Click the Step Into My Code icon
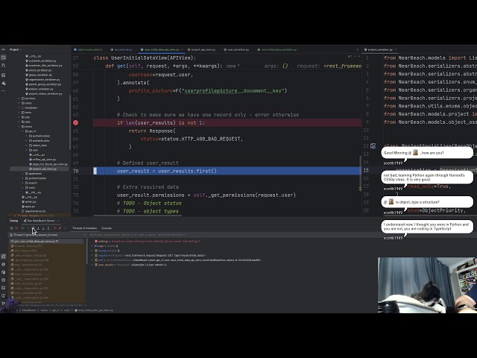Image resolution: width=477 pixels, height=358 pixels. click(x=43, y=228)
